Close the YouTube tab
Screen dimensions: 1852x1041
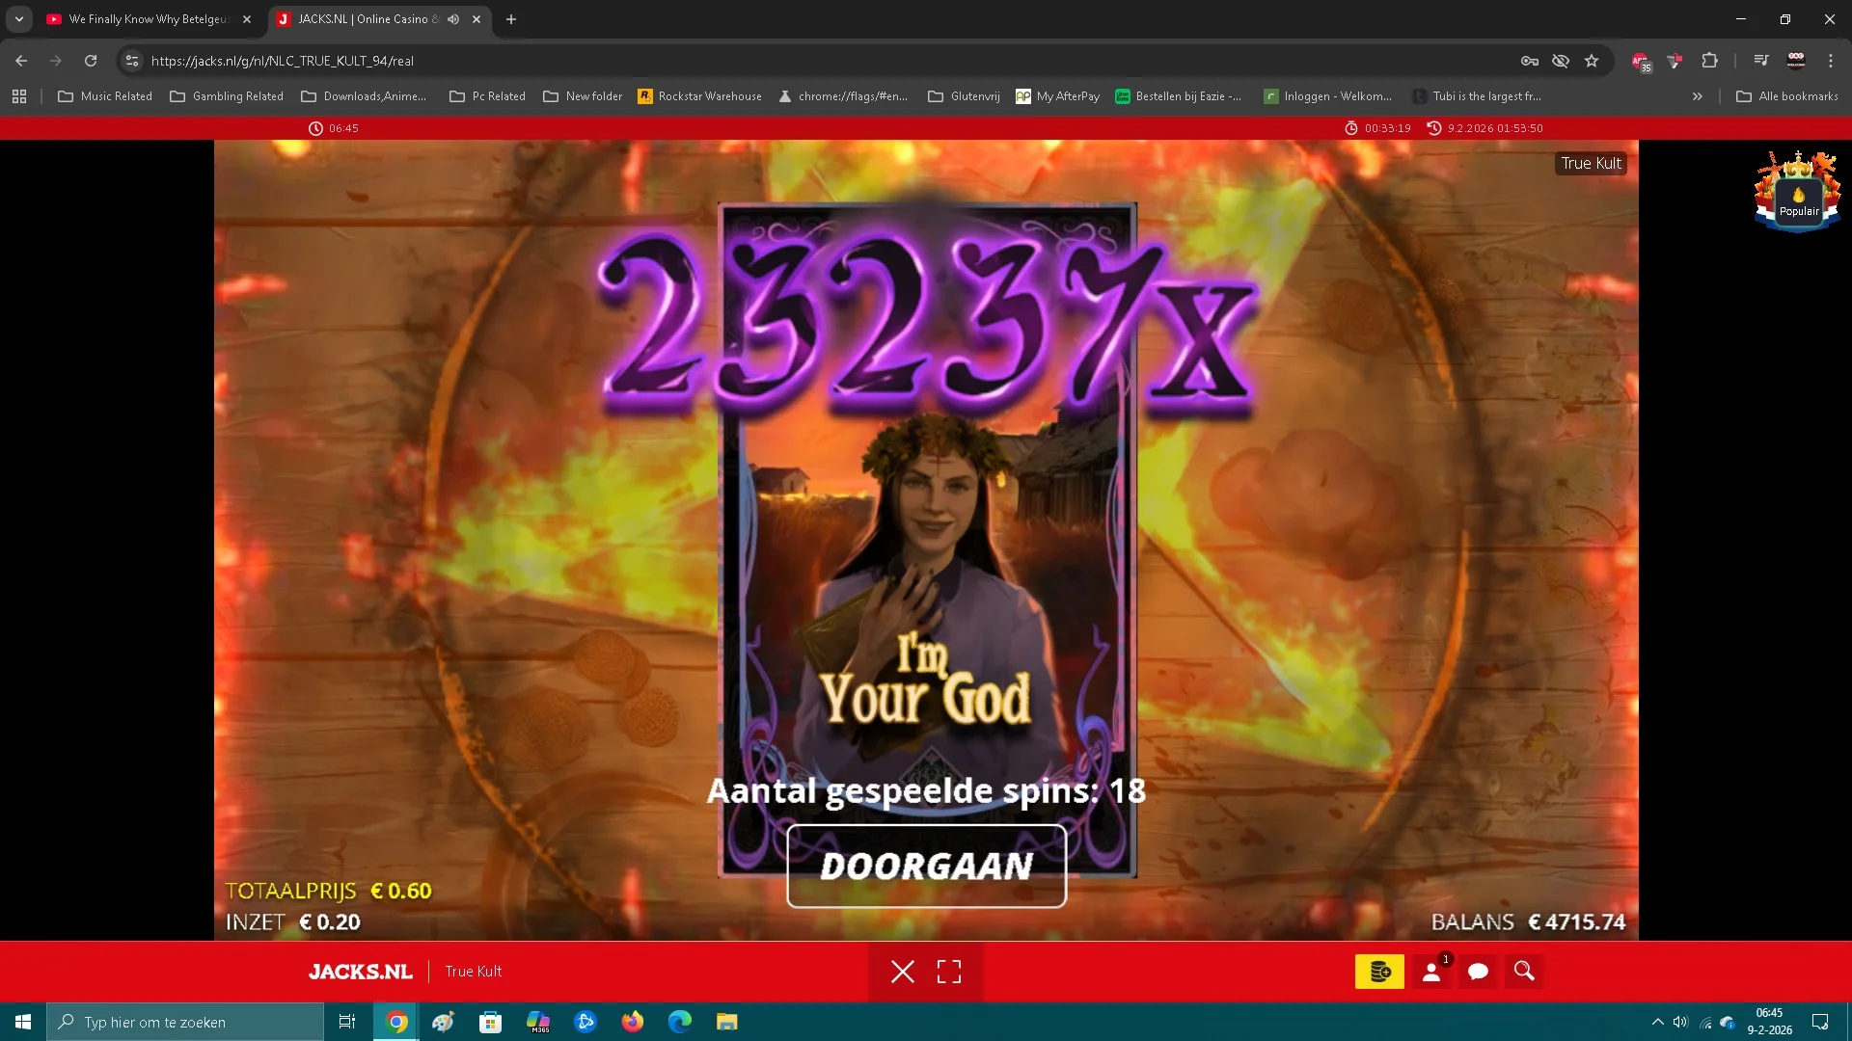pyautogui.click(x=247, y=19)
